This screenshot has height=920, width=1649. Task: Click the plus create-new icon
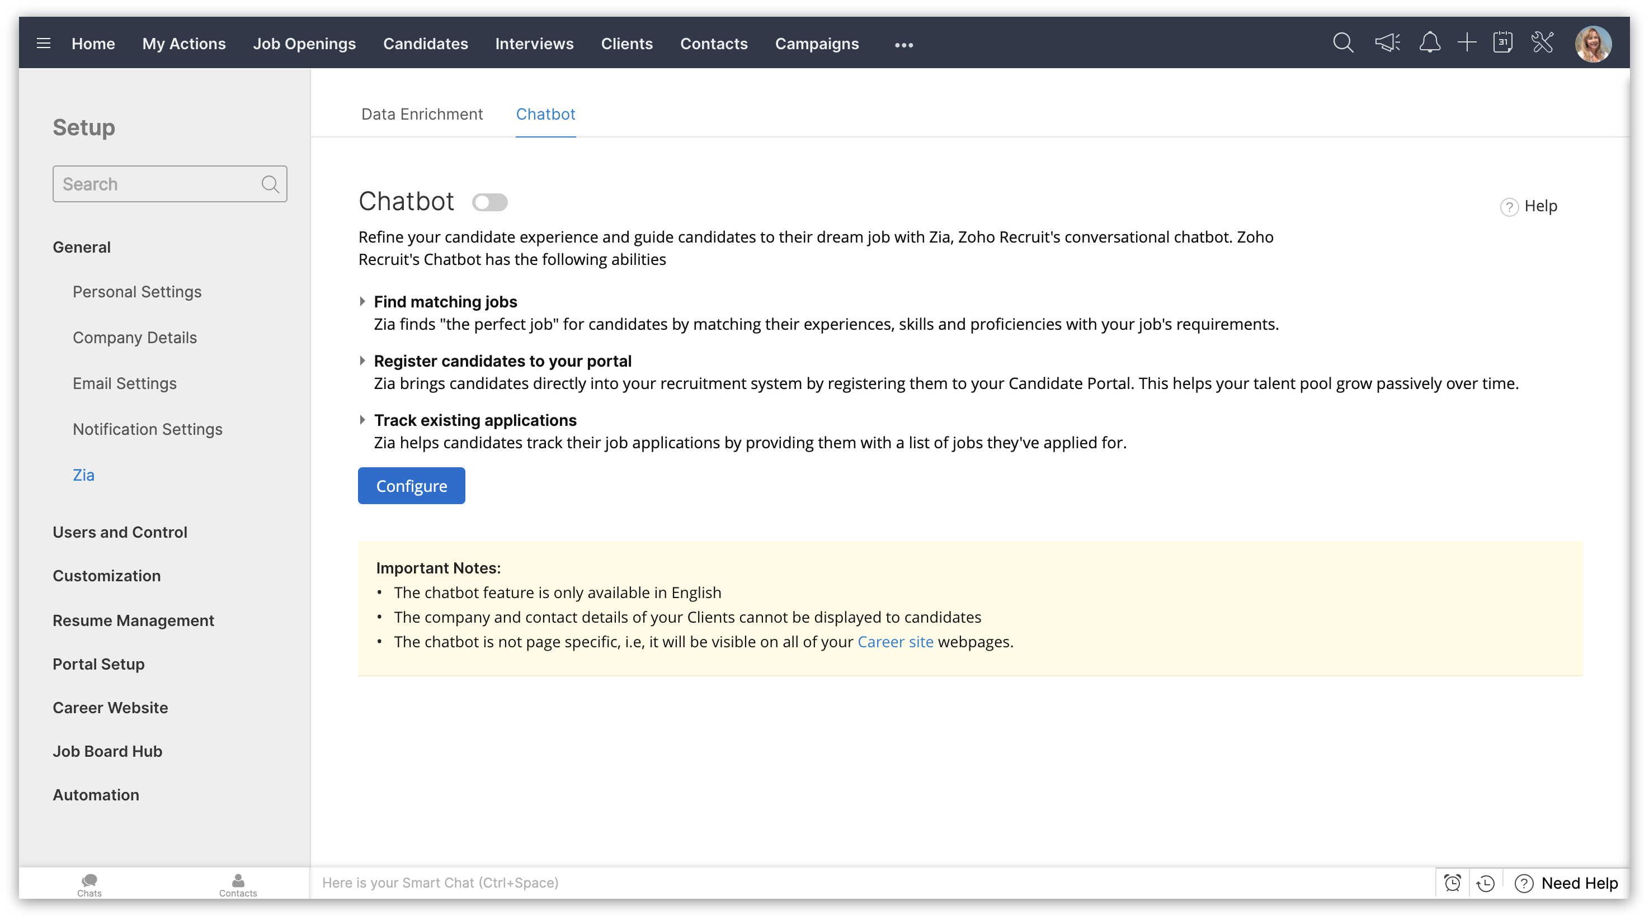point(1467,44)
